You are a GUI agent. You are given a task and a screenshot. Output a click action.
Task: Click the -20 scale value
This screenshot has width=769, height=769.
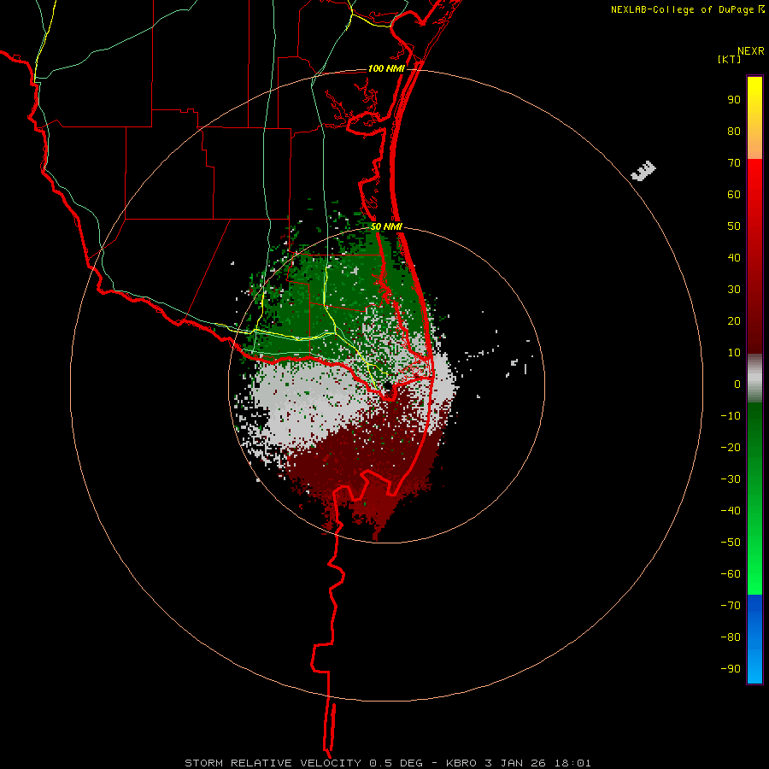[x=731, y=447]
